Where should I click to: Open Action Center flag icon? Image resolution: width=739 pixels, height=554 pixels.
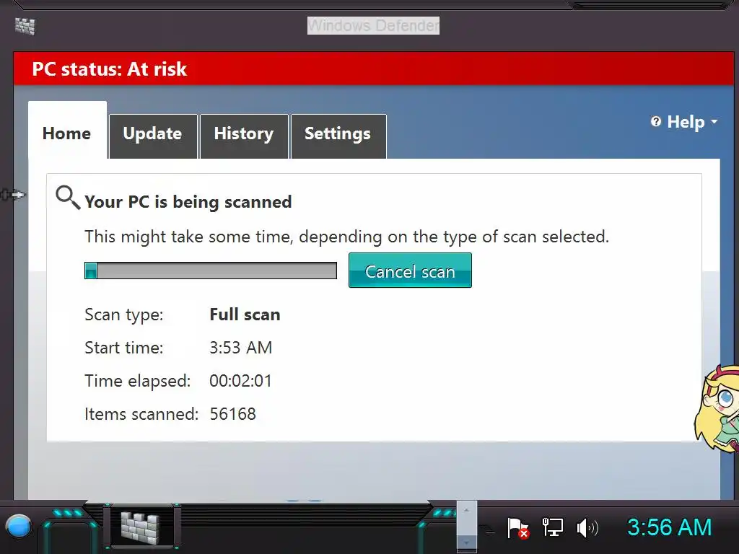click(517, 527)
